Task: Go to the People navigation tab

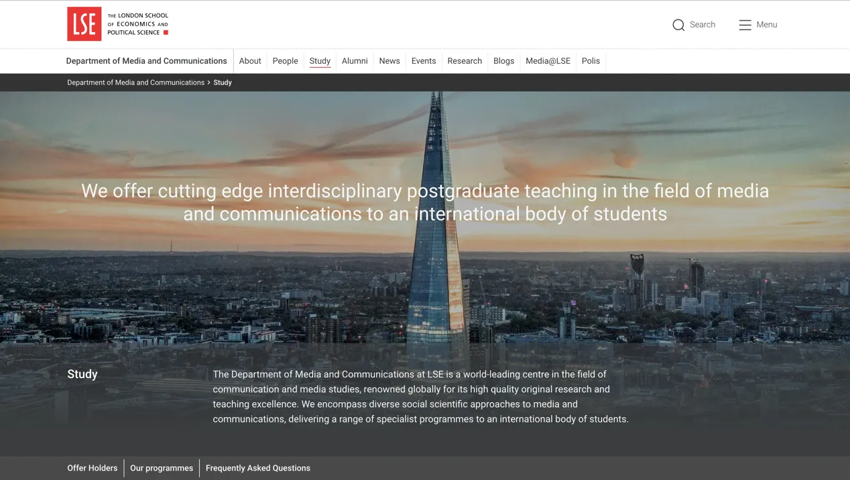Action: click(x=285, y=61)
